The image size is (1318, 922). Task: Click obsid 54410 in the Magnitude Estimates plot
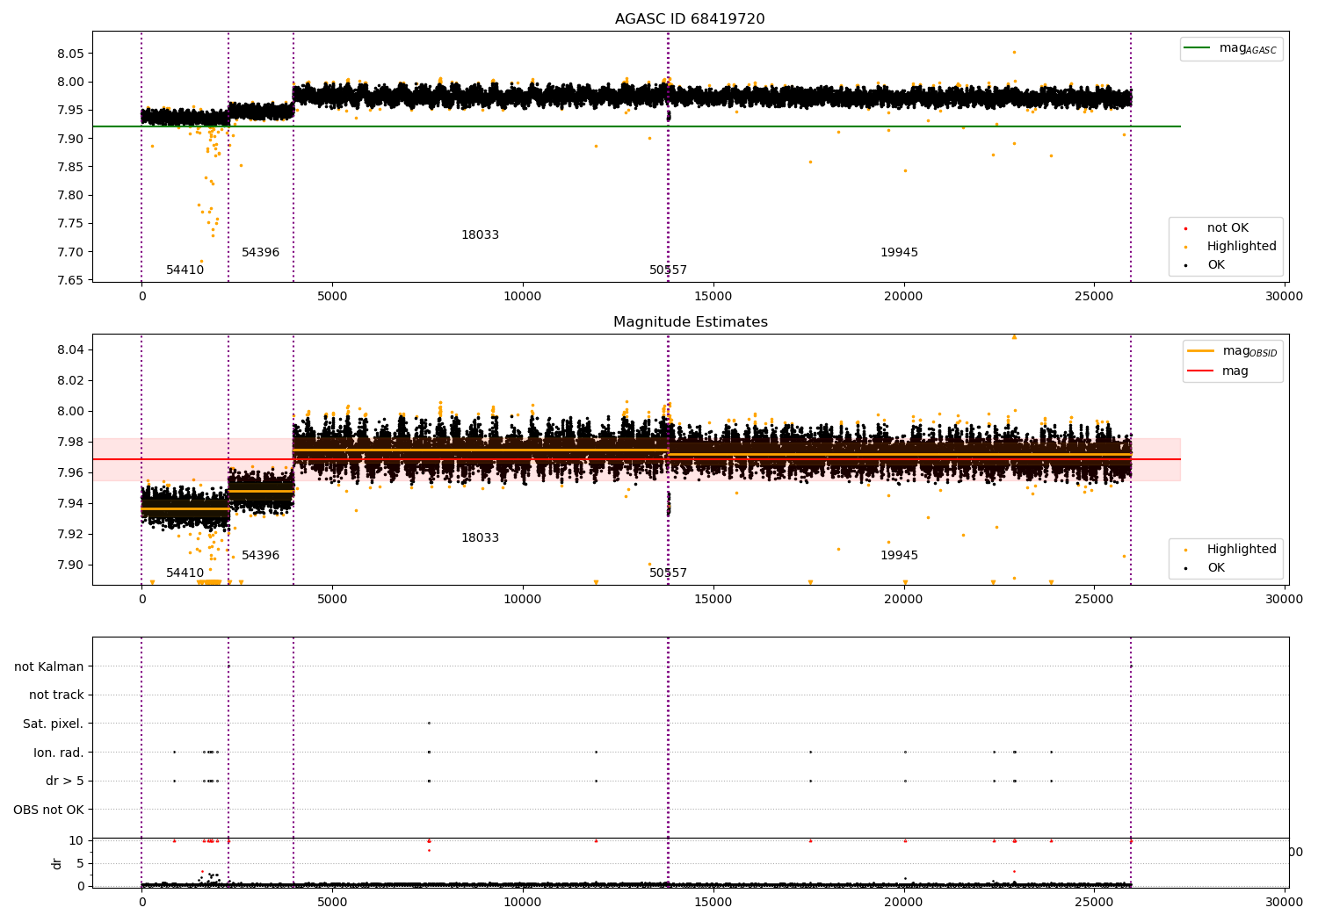click(185, 573)
